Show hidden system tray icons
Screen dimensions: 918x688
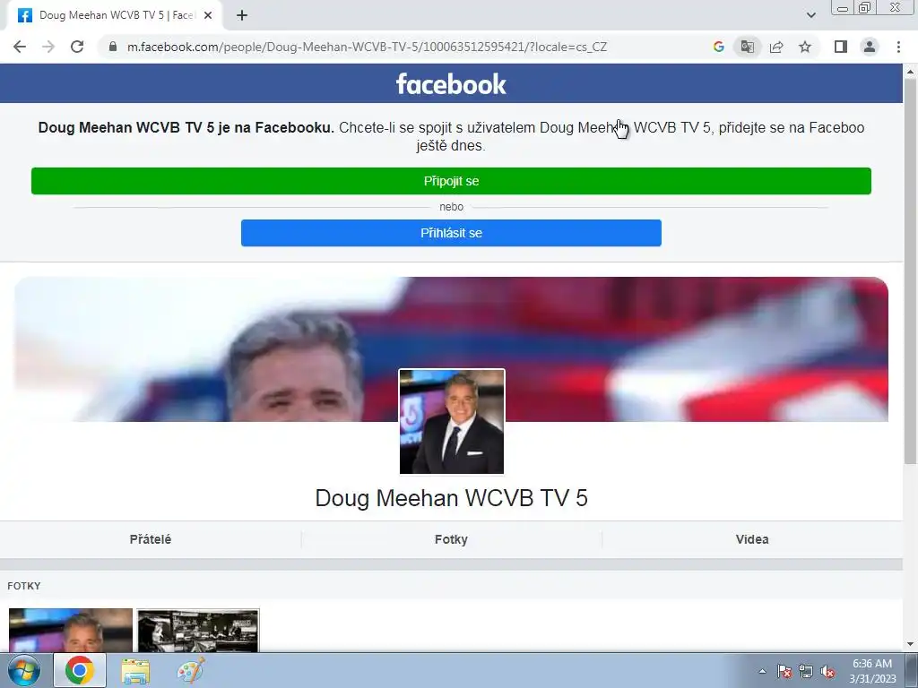[762, 671]
